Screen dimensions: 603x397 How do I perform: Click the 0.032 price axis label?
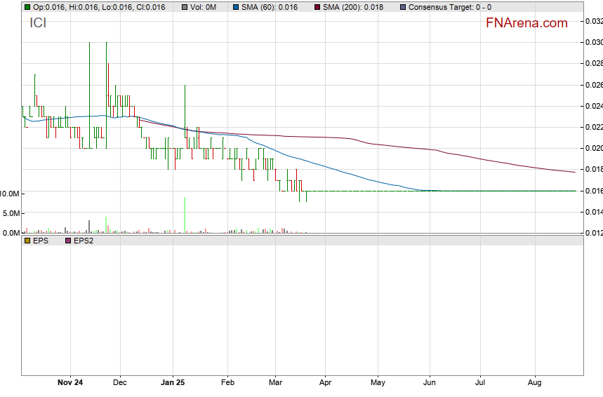click(594, 22)
